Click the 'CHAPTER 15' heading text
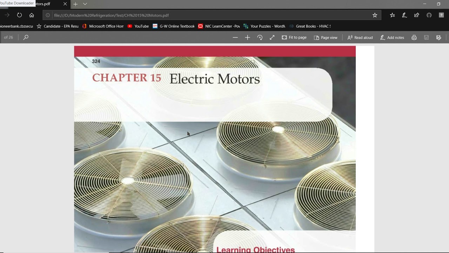Image resolution: width=449 pixels, height=253 pixels. [127, 78]
